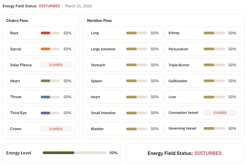Viewport: 247px width, 166px height.
Task: Click the Triple Burner meridian progress bar
Action: pos(214,65)
